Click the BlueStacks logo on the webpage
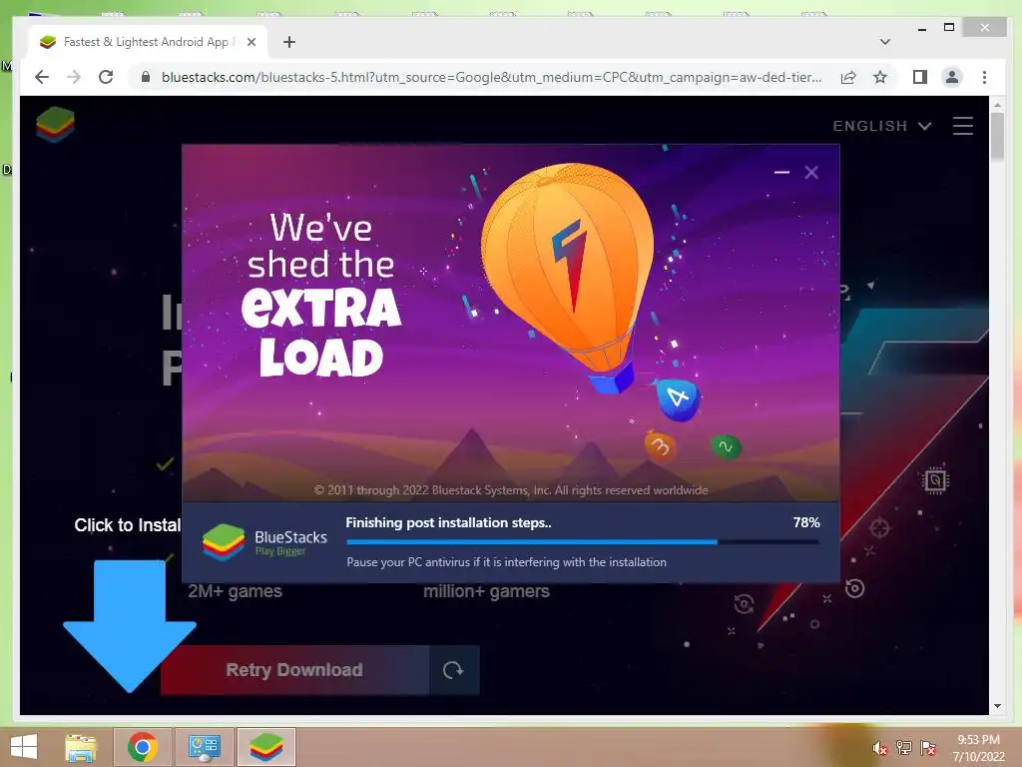Viewport: 1022px width, 767px height. 56,124
